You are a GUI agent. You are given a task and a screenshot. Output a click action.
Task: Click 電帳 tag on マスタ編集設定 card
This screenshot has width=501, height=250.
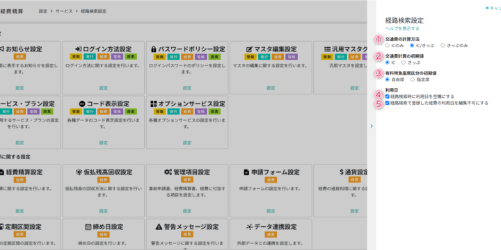[x=292, y=57]
